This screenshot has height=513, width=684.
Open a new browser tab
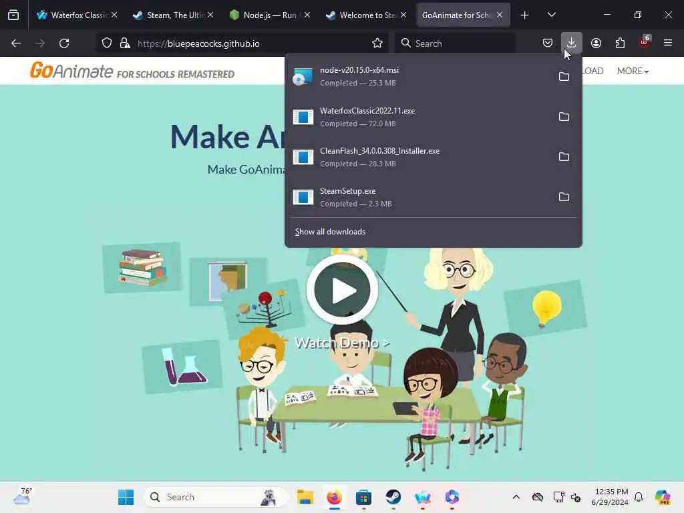[525, 15]
